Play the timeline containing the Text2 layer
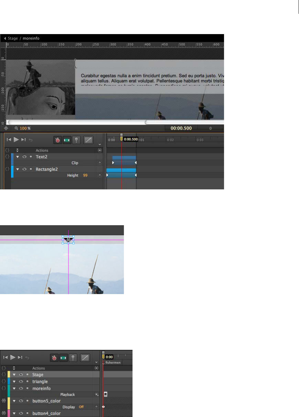Screen dimensions: 299x417 pos(16,139)
